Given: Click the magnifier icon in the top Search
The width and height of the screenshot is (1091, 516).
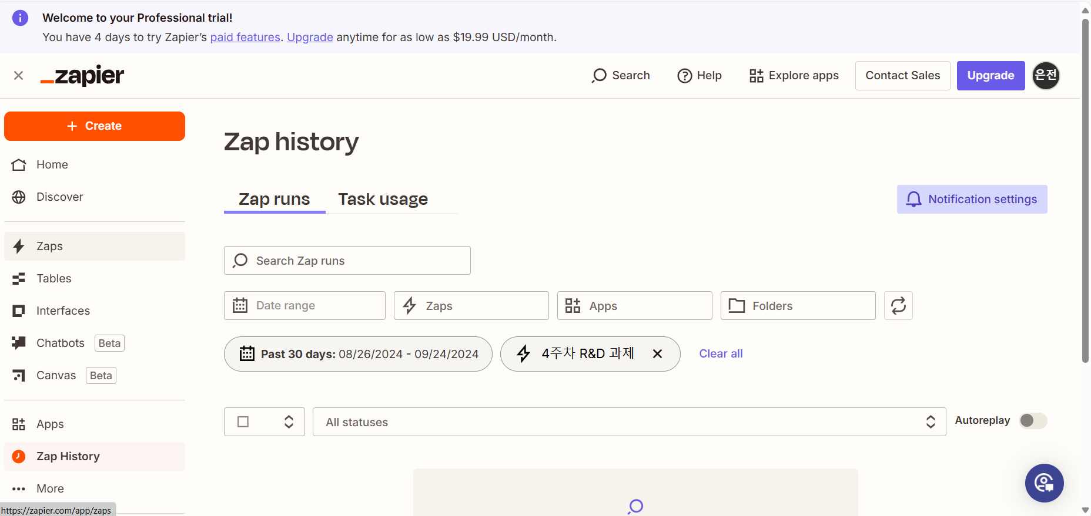Looking at the screenshot, I should [599, 76].
